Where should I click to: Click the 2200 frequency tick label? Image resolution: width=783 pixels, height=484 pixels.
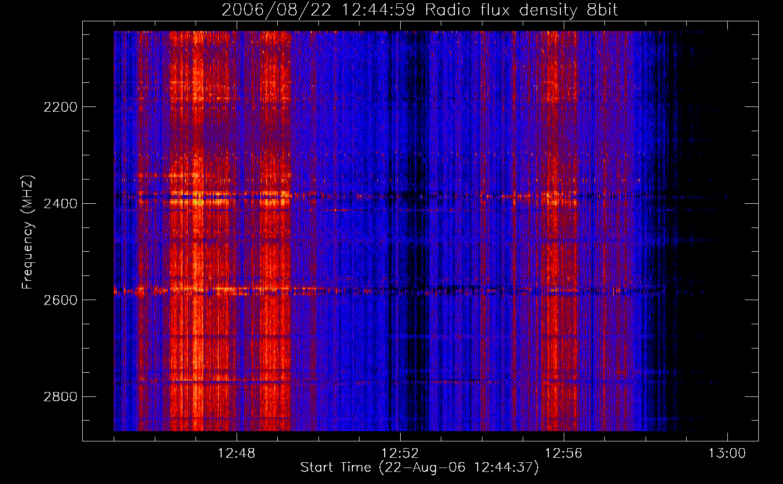coord(60,107)
